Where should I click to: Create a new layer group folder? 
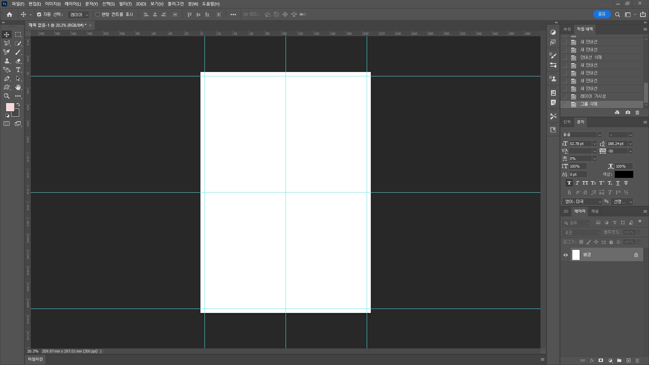click(619, 361)
